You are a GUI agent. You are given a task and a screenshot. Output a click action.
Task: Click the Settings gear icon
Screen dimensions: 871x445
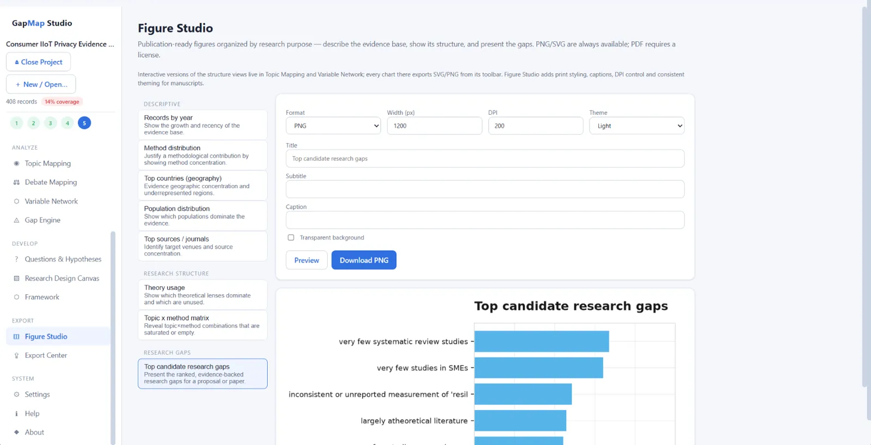[16, 394]
